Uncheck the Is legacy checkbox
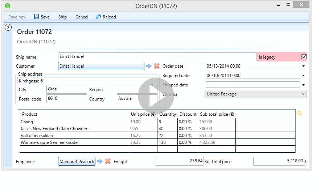Viewport: 312px width, 192px height. point(304,57)
